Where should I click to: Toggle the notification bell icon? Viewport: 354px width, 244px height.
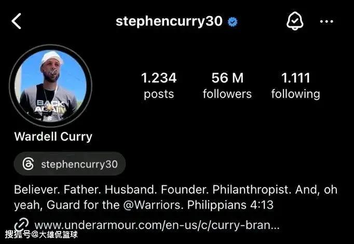(x=295, y=21)
